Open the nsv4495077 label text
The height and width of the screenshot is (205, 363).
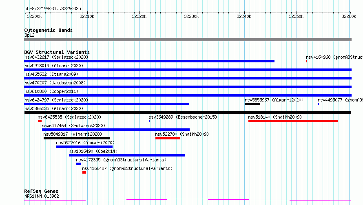pyautogui.click(x=340, y=100)
